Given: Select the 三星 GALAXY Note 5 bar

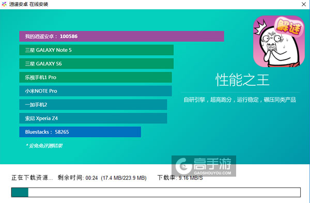Looking at the screenshot, I should 96,50.
